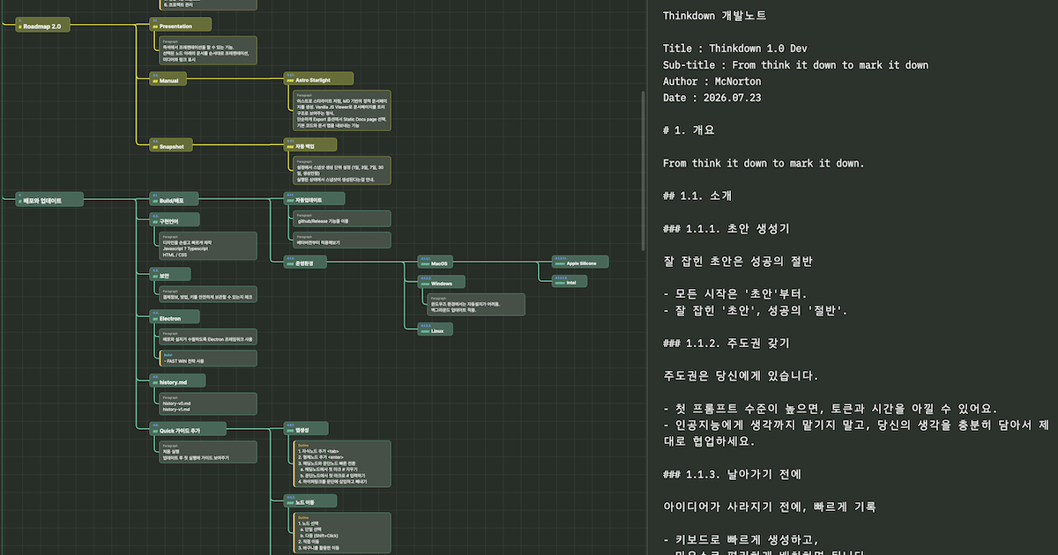The width and height of the screenshot is (1058, 555).
Task: Click the Windows node
Action: (x=442, y=283)
